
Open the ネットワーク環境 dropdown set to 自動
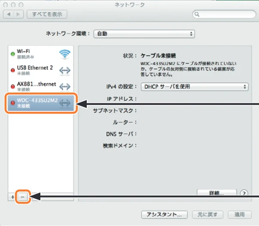click(144, 34)
